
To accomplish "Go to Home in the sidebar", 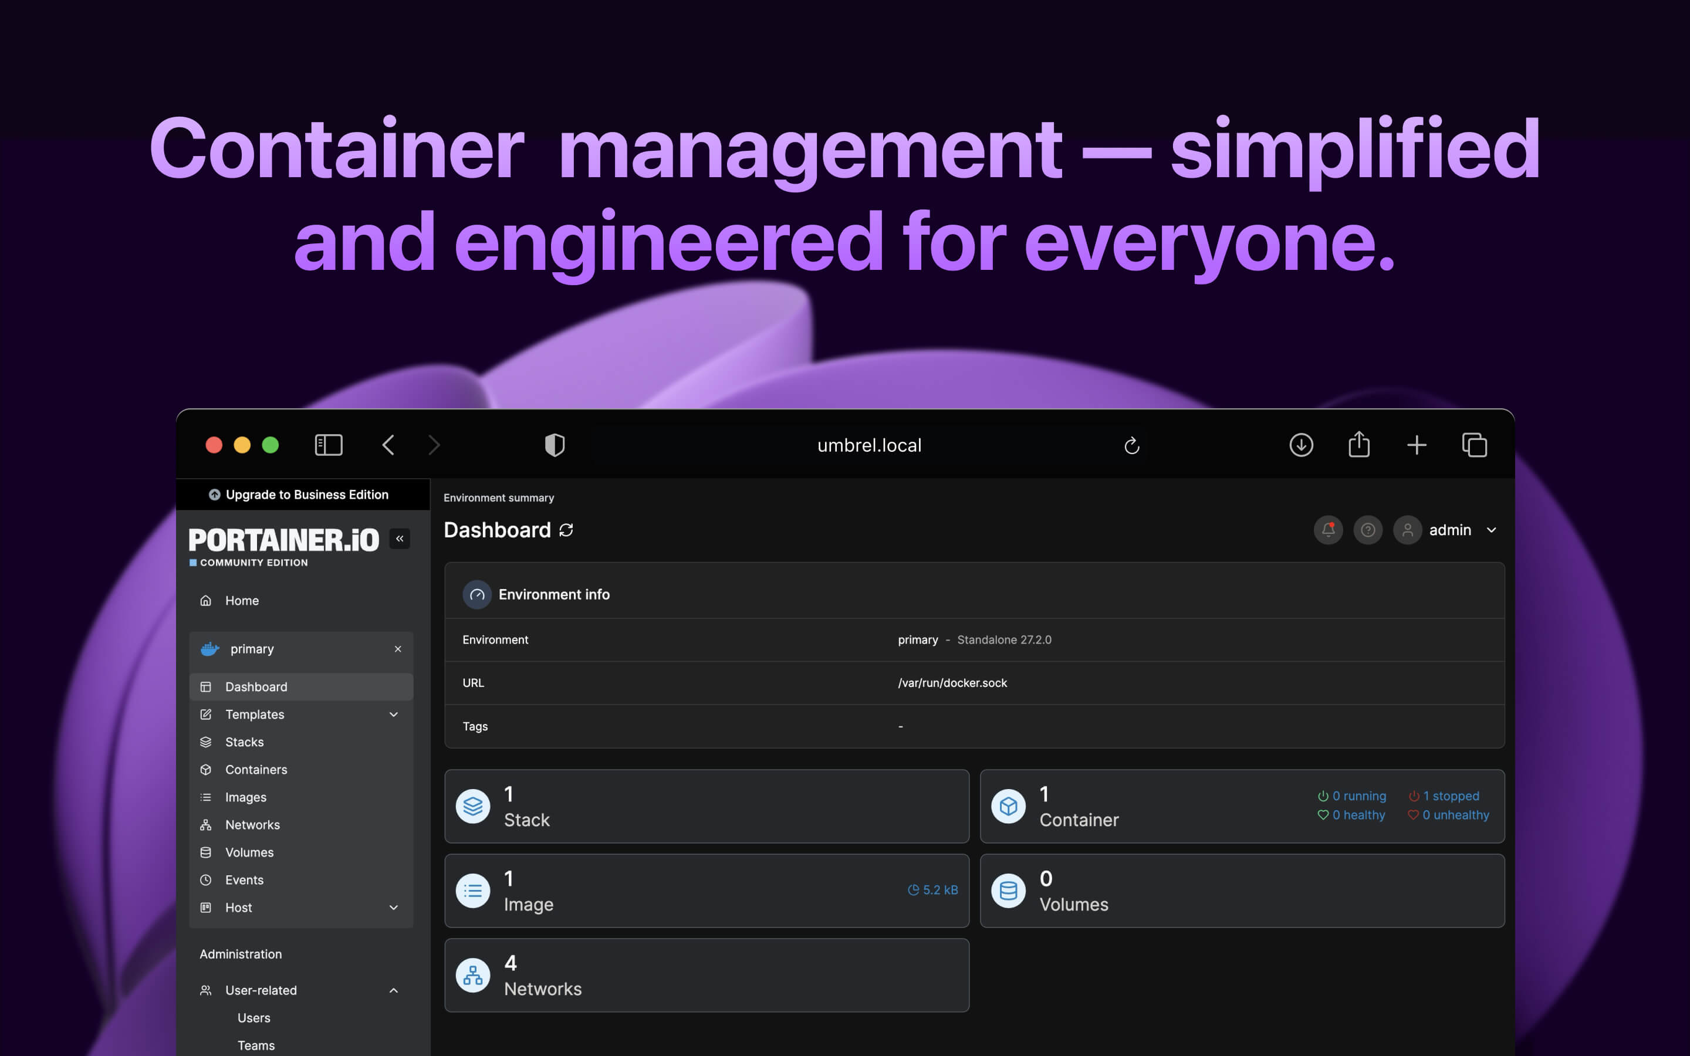I will tap(242, 600).
